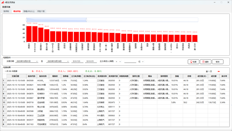Viewport: 232px width, 131px height.
Task: Click the 板块名称 input field
Action: tap(91, 61)
